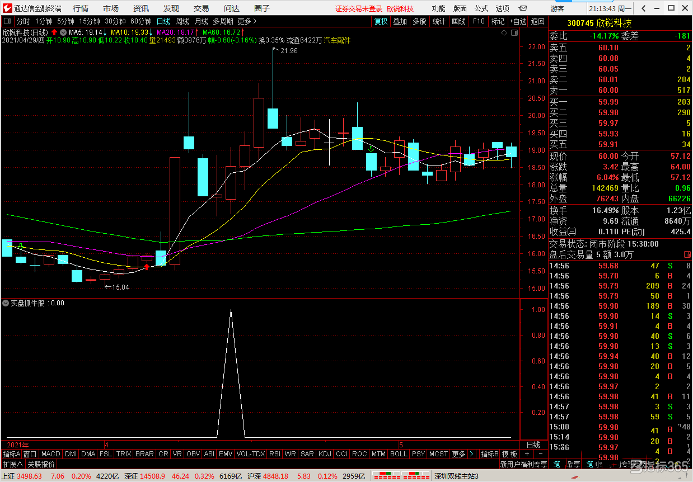This screenshot has width=693, height=482.
Task: Open the 发现 menu
Action: coord(171,8)
